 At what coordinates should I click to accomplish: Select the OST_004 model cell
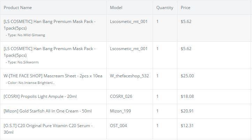pyautogui.click(x=119, y=126)
